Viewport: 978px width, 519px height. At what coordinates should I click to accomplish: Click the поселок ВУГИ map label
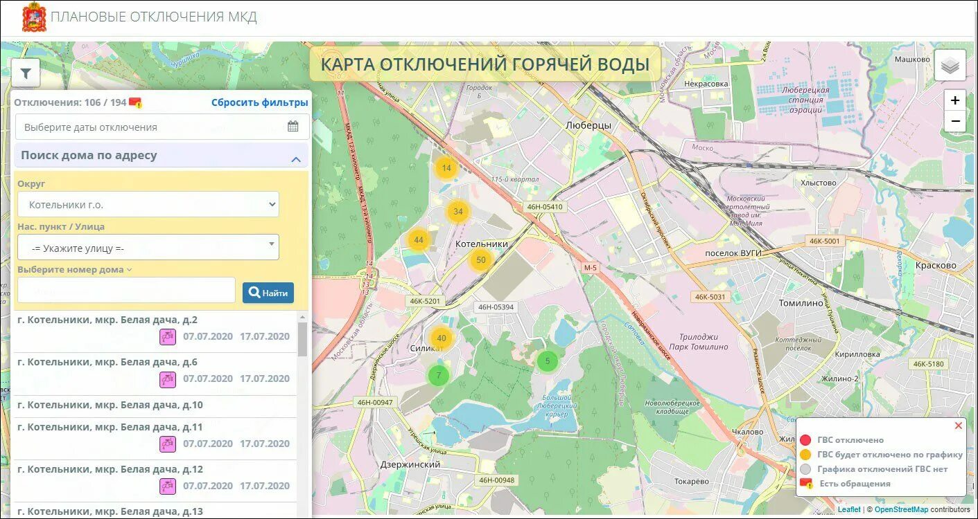733,253
